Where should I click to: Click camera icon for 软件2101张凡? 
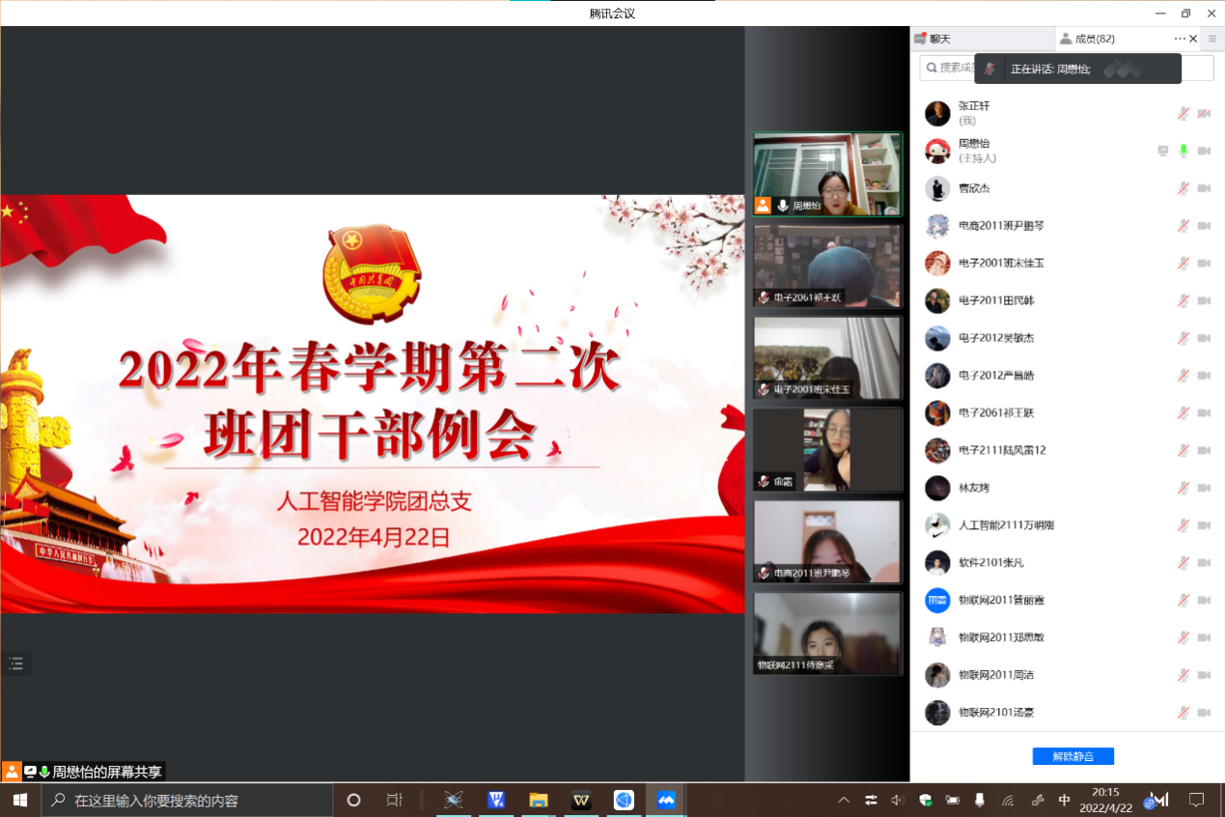(1204, 562)
